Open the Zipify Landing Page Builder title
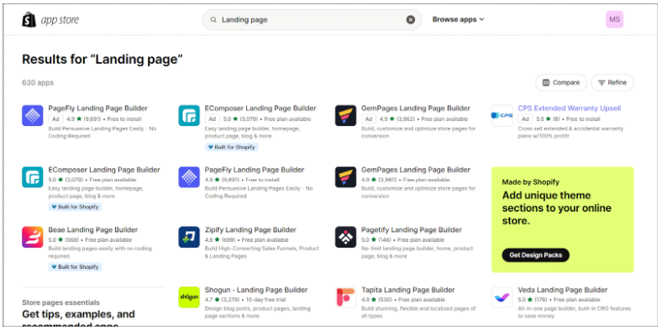 [x=250, y=230]
